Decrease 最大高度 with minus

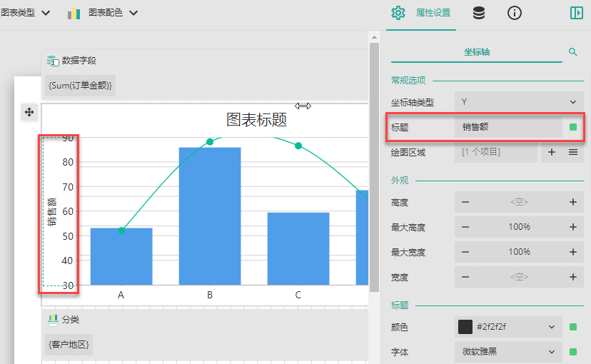[x=465, y=227]
